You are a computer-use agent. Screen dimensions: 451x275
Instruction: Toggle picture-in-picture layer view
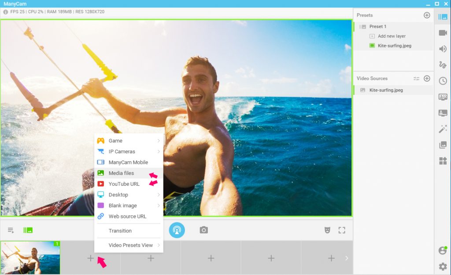point(27,230)
